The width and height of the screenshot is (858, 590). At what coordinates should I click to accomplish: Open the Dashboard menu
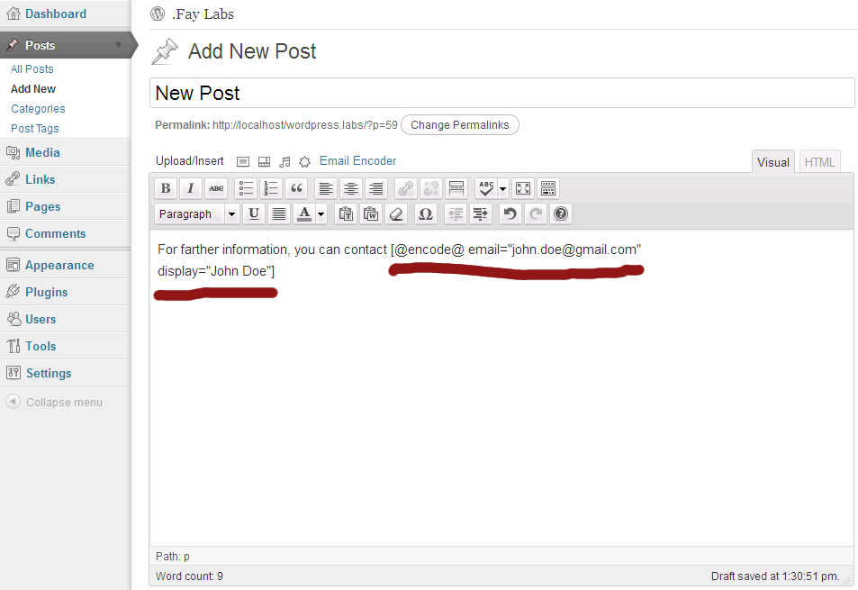[55, 14]
